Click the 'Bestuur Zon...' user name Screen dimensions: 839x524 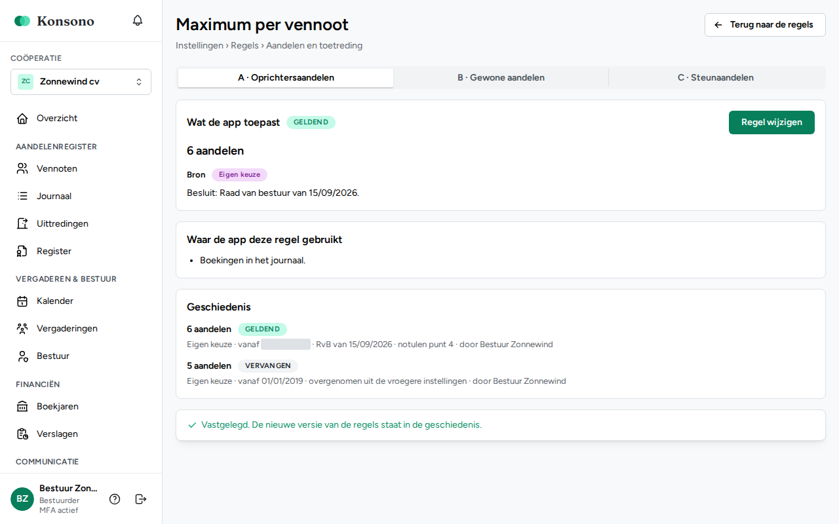68,489
